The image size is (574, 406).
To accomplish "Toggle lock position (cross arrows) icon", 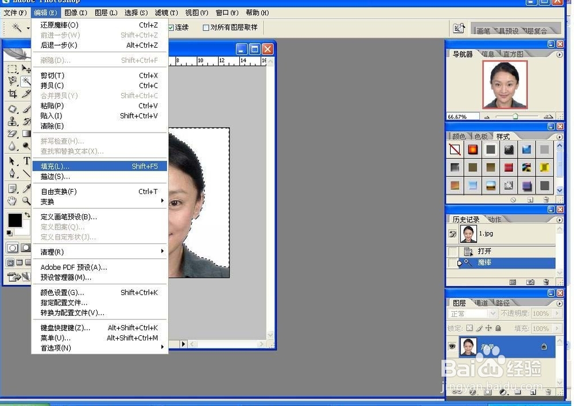I will 488,328.
